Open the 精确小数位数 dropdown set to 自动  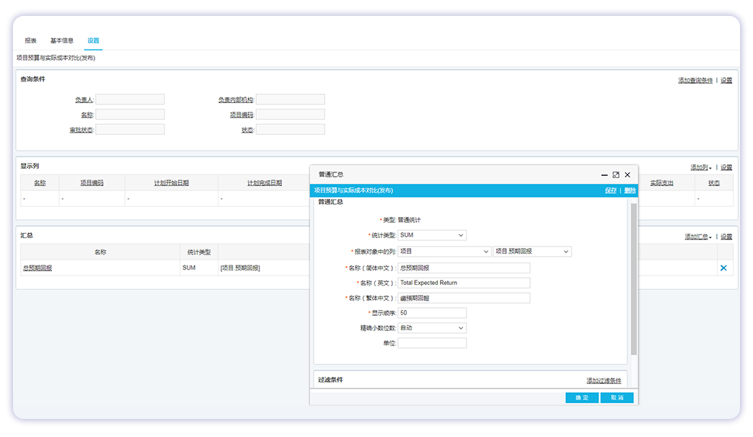point(431,327)
